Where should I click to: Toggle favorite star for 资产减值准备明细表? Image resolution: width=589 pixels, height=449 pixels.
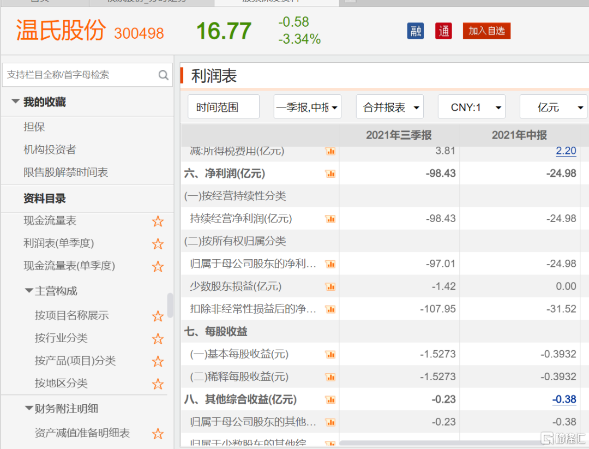[158, 434]
